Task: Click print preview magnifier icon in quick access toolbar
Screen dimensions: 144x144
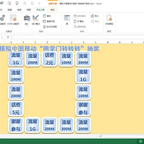Action: [9, 3]
